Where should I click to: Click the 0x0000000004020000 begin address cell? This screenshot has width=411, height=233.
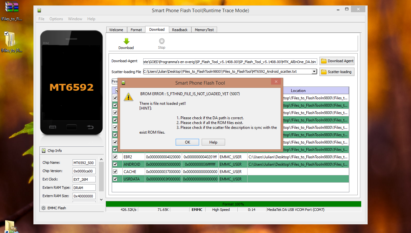point(163,157)
